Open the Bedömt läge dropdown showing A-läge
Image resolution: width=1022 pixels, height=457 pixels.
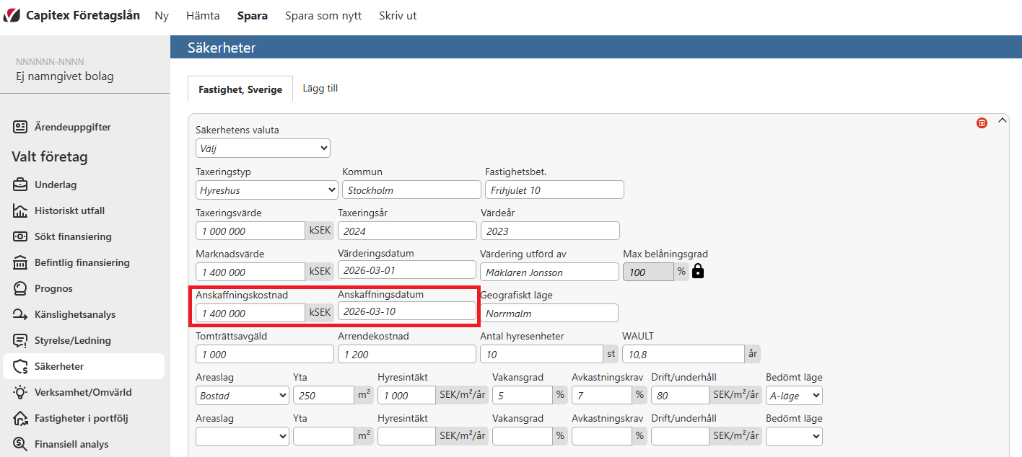click(794, 395)
